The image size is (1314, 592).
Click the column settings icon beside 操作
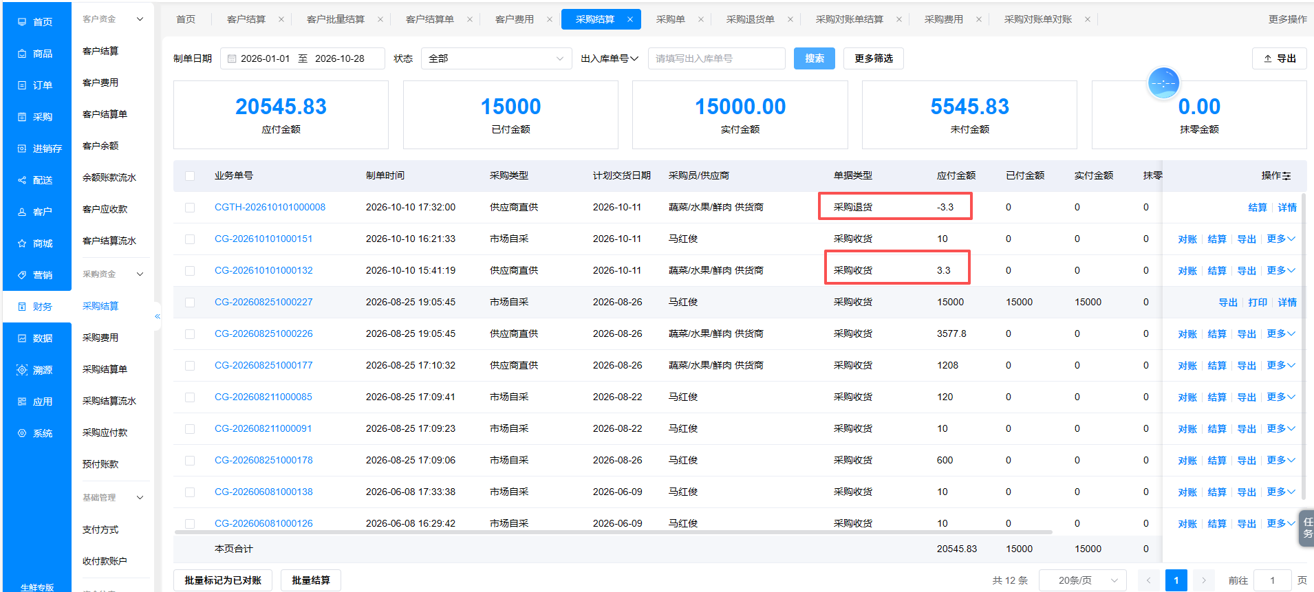tap(1286, 176)
